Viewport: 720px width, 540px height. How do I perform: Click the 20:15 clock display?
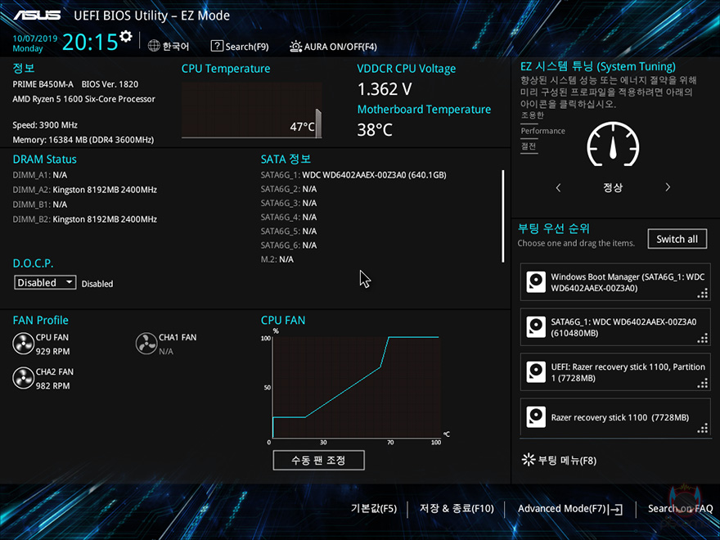tap(90, 43)
